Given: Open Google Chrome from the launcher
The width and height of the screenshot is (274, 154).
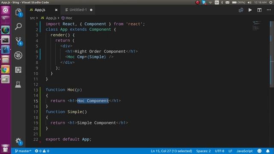Looking at the screenshot, I should 6,69.
